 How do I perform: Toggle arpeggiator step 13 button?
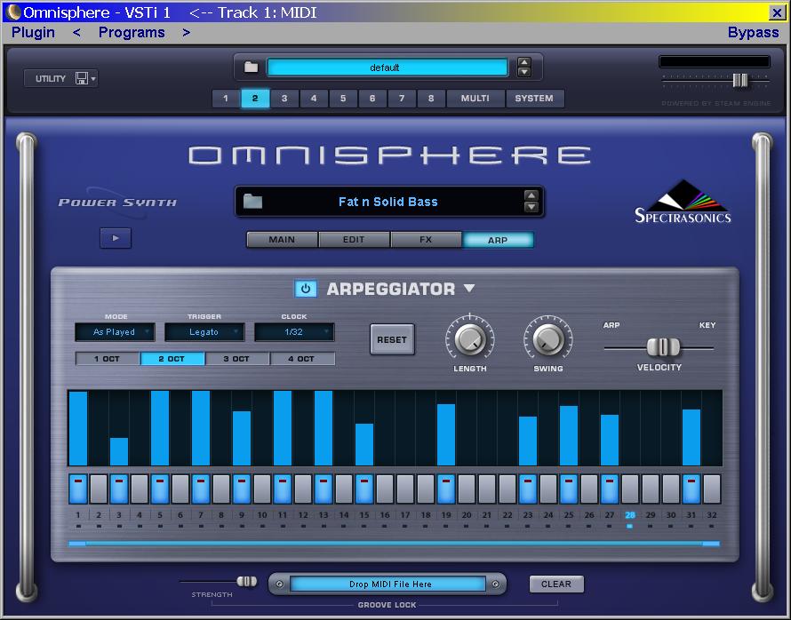point(324,489)
